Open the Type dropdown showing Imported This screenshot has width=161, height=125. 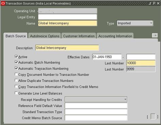[135, 23]
